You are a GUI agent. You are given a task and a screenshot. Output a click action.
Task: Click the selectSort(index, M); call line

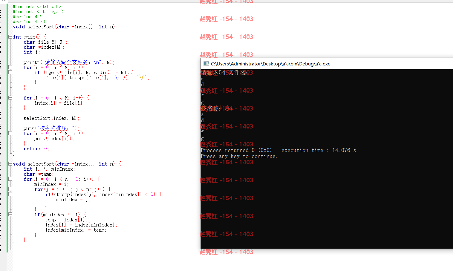coord(52,118)
